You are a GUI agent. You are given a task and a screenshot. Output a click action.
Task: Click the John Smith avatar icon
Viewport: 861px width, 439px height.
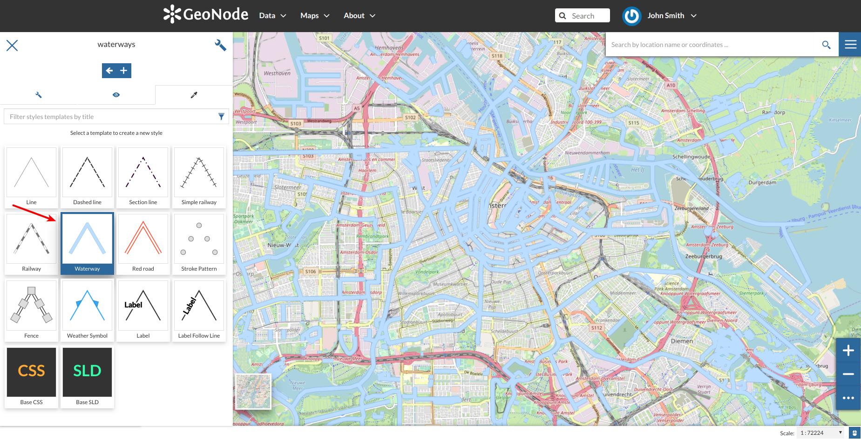pyautogui.click(x=632, y=16)
